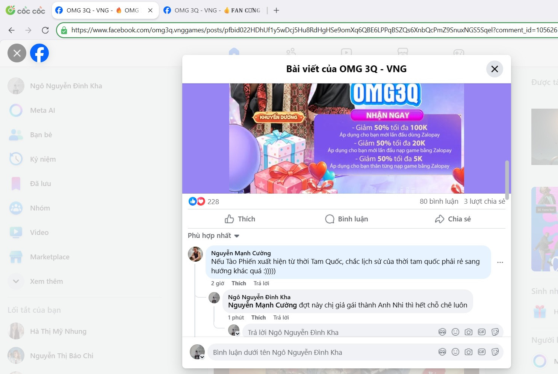The width and height of the screenshot is (558, 374).
Task: Close the post viewer with gray X
Action: (17, 53)
